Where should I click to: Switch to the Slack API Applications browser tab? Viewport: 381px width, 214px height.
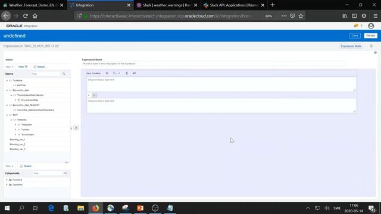click(234, 5)
